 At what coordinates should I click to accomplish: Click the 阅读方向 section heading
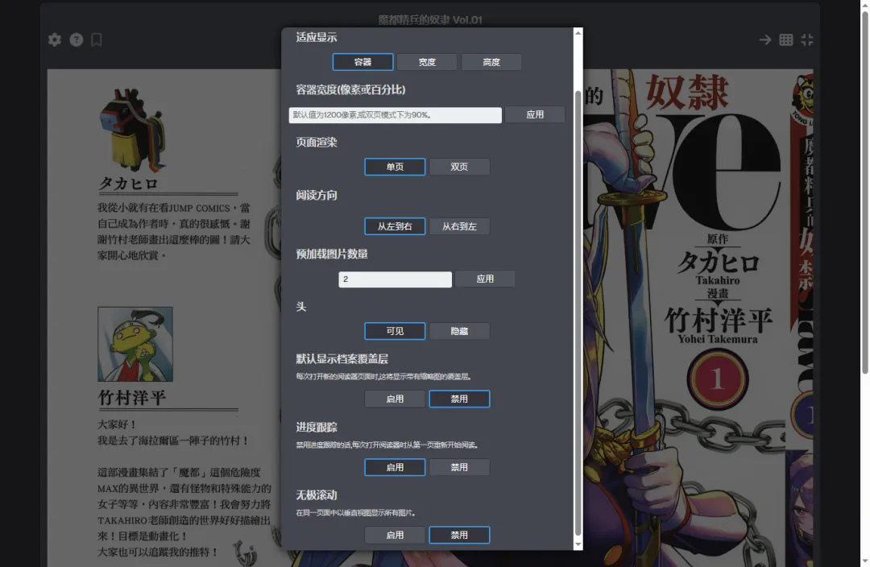click(x=317, y=195)
